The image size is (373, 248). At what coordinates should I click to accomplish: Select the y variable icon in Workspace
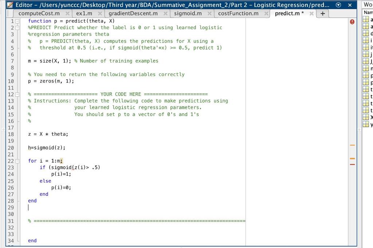[366, 124]
